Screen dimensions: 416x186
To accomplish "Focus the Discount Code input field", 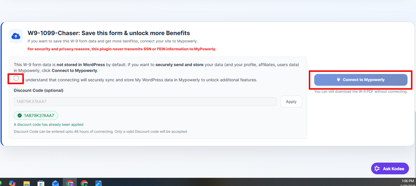I will [x=145, y=101].
